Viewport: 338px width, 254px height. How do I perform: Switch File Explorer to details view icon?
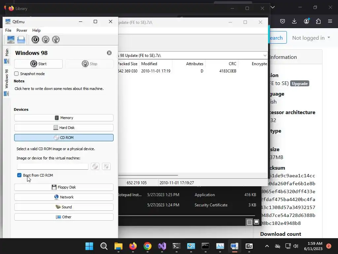pyautogui.click(x=250, y=222)
